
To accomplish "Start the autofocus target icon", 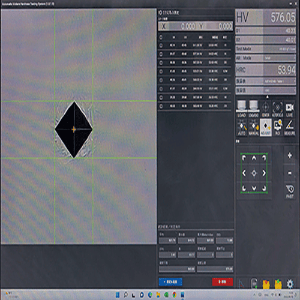I will (278, 109).
